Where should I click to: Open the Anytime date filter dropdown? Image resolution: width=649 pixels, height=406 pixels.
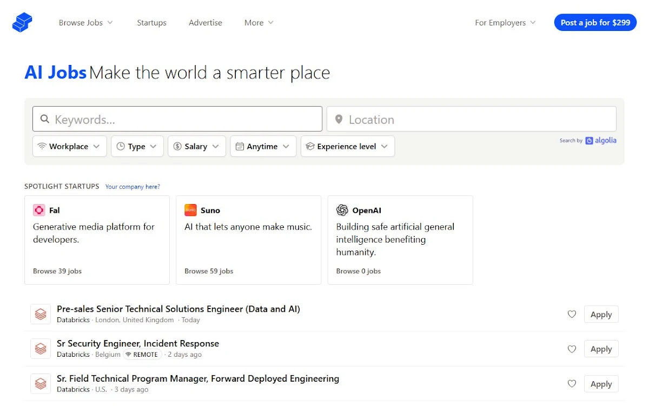[263, 146]
